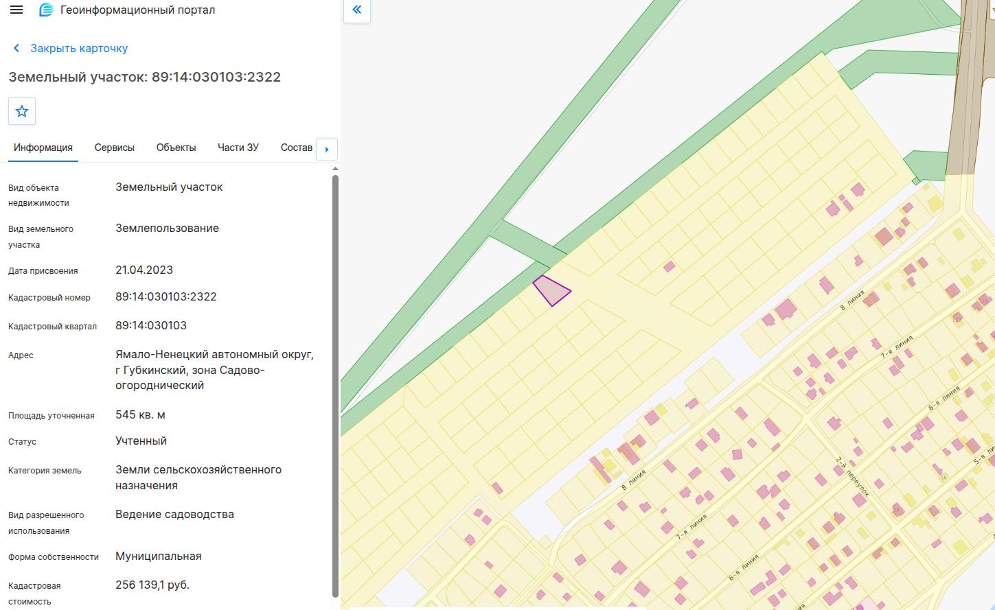
Task: Click the heading Земельный участок: 89:14:030103:2322
Action: click(x=145, y=77)
